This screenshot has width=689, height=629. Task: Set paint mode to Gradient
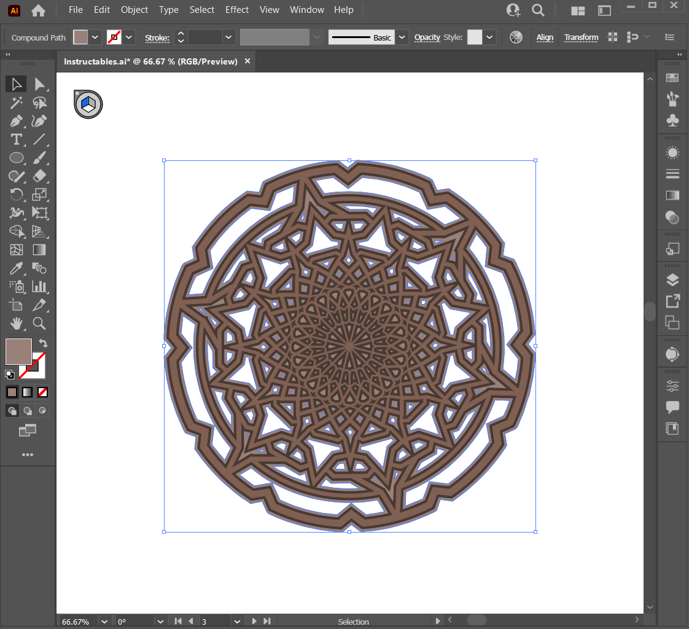[27, 392]
